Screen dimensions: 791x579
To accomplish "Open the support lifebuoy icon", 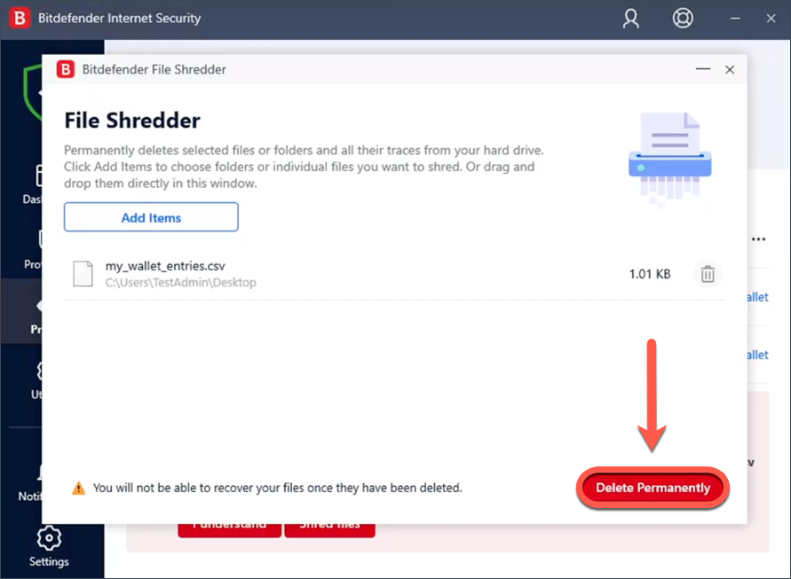I will coord(683,18).
